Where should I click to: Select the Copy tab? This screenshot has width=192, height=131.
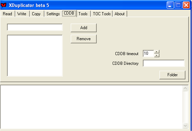36,14
